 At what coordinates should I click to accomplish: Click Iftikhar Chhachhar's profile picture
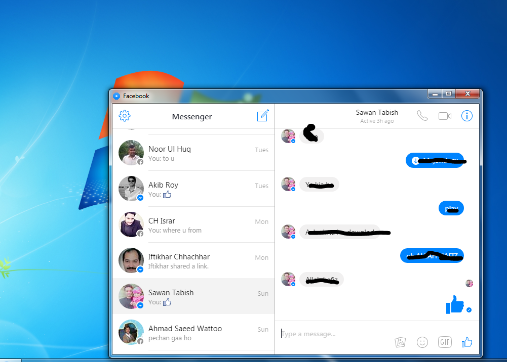pos(131,260)
